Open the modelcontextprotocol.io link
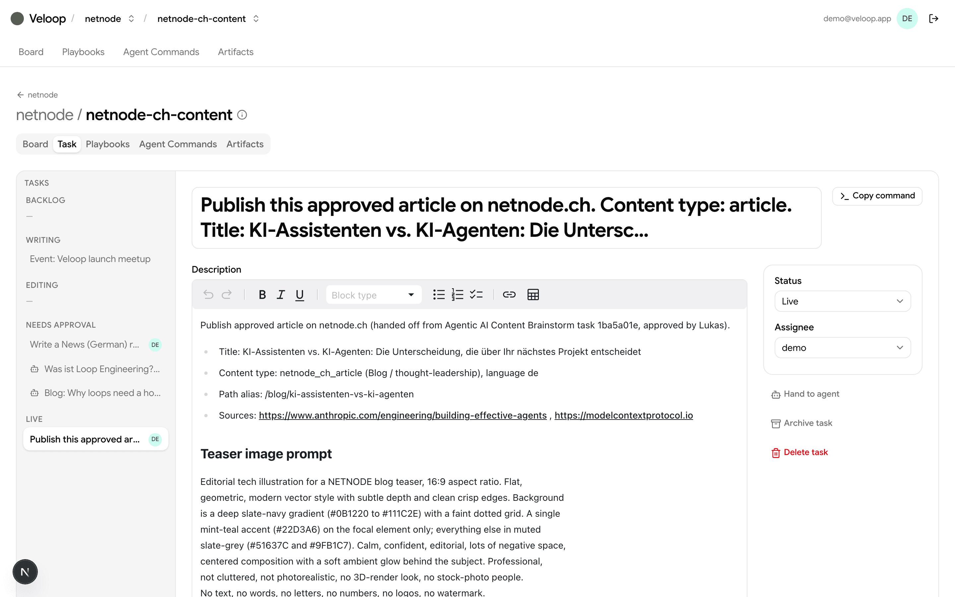955x597 pixels. (x=623, y=415)
